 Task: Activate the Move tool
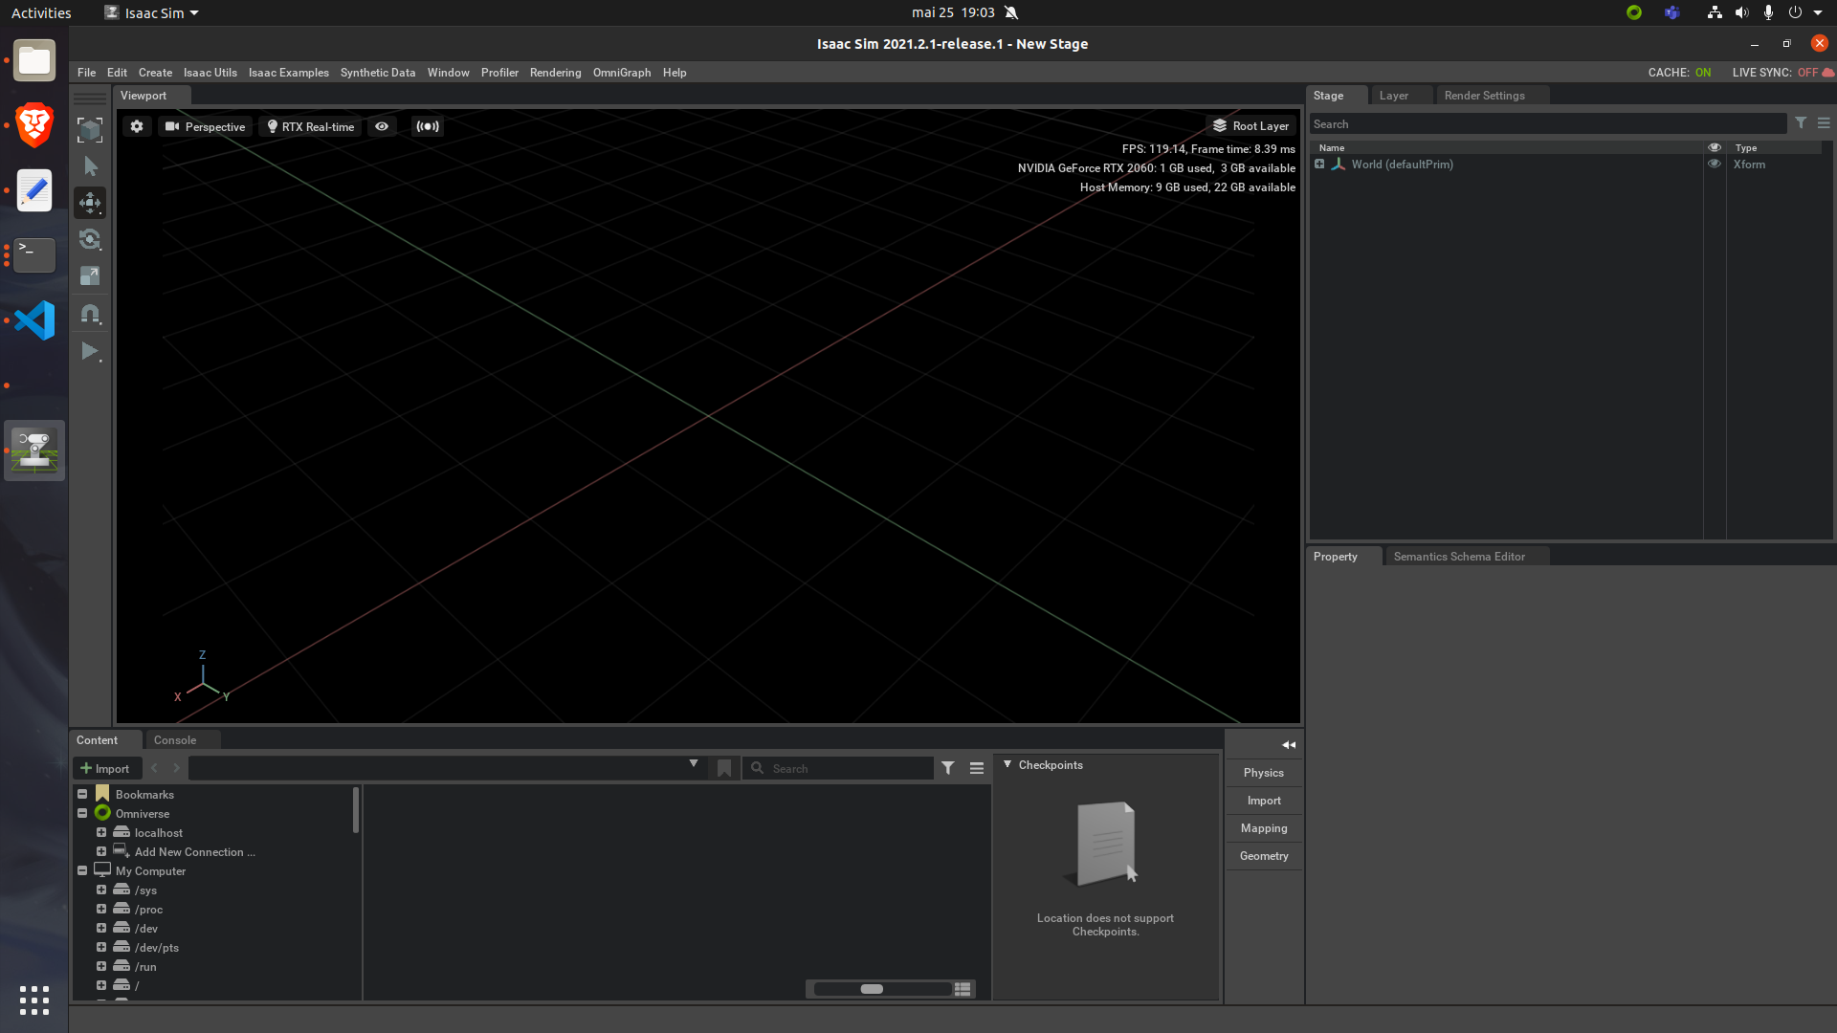(90, 203)
